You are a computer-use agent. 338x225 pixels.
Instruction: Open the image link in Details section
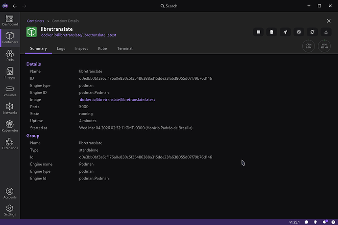(x=117, y=100)
